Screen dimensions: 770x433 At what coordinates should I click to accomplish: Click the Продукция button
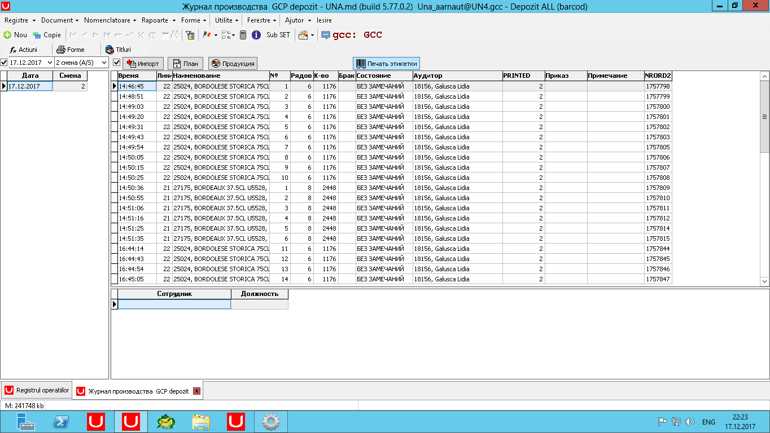click(233, 64)
